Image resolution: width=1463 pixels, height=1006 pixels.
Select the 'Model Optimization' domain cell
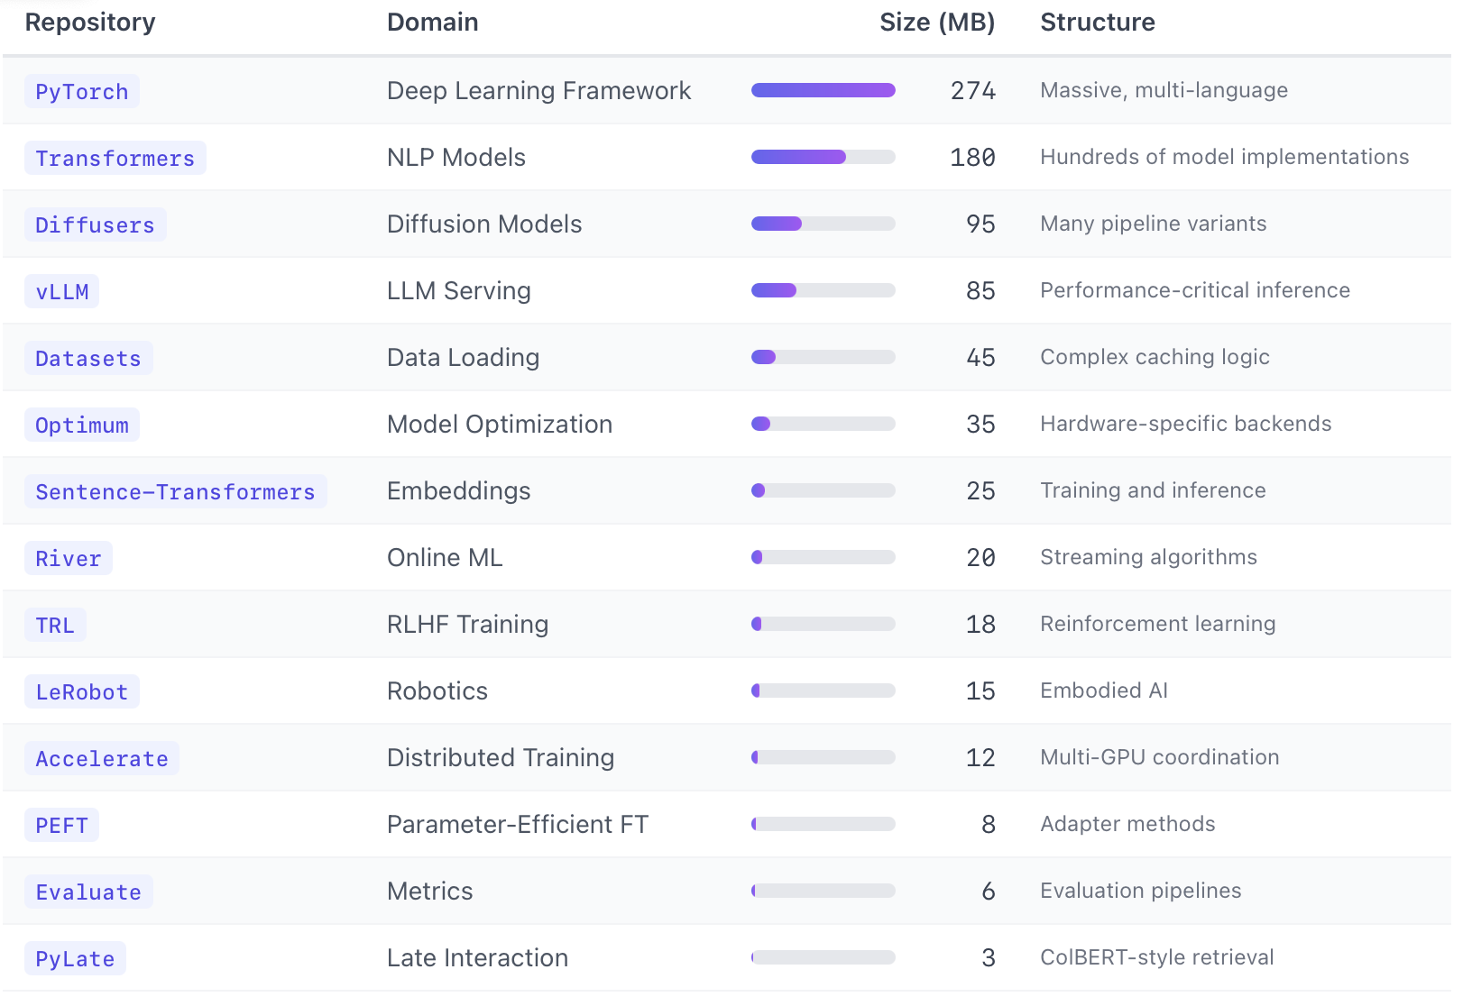pos(500,425)
